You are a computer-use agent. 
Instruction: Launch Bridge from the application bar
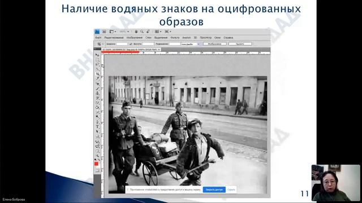[104, 32]
